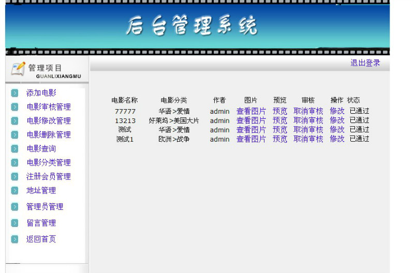View pictures for movie 13213
This screenshot has height=273, width=414.
251,120
